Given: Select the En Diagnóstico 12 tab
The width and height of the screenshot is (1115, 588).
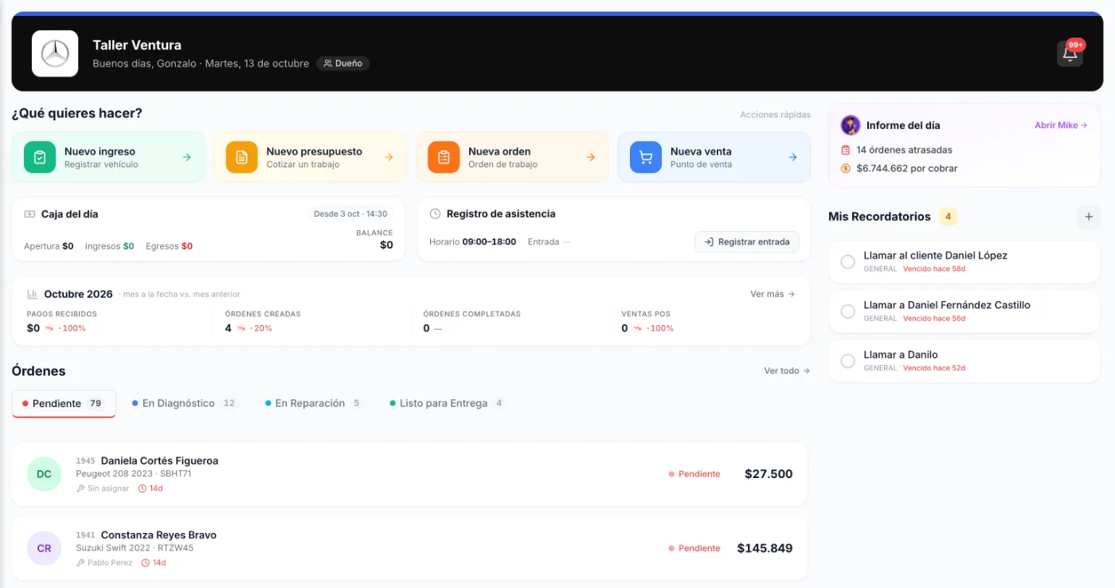Looking at the screenshot, I should pyautogui.click(x=184, y=403).
